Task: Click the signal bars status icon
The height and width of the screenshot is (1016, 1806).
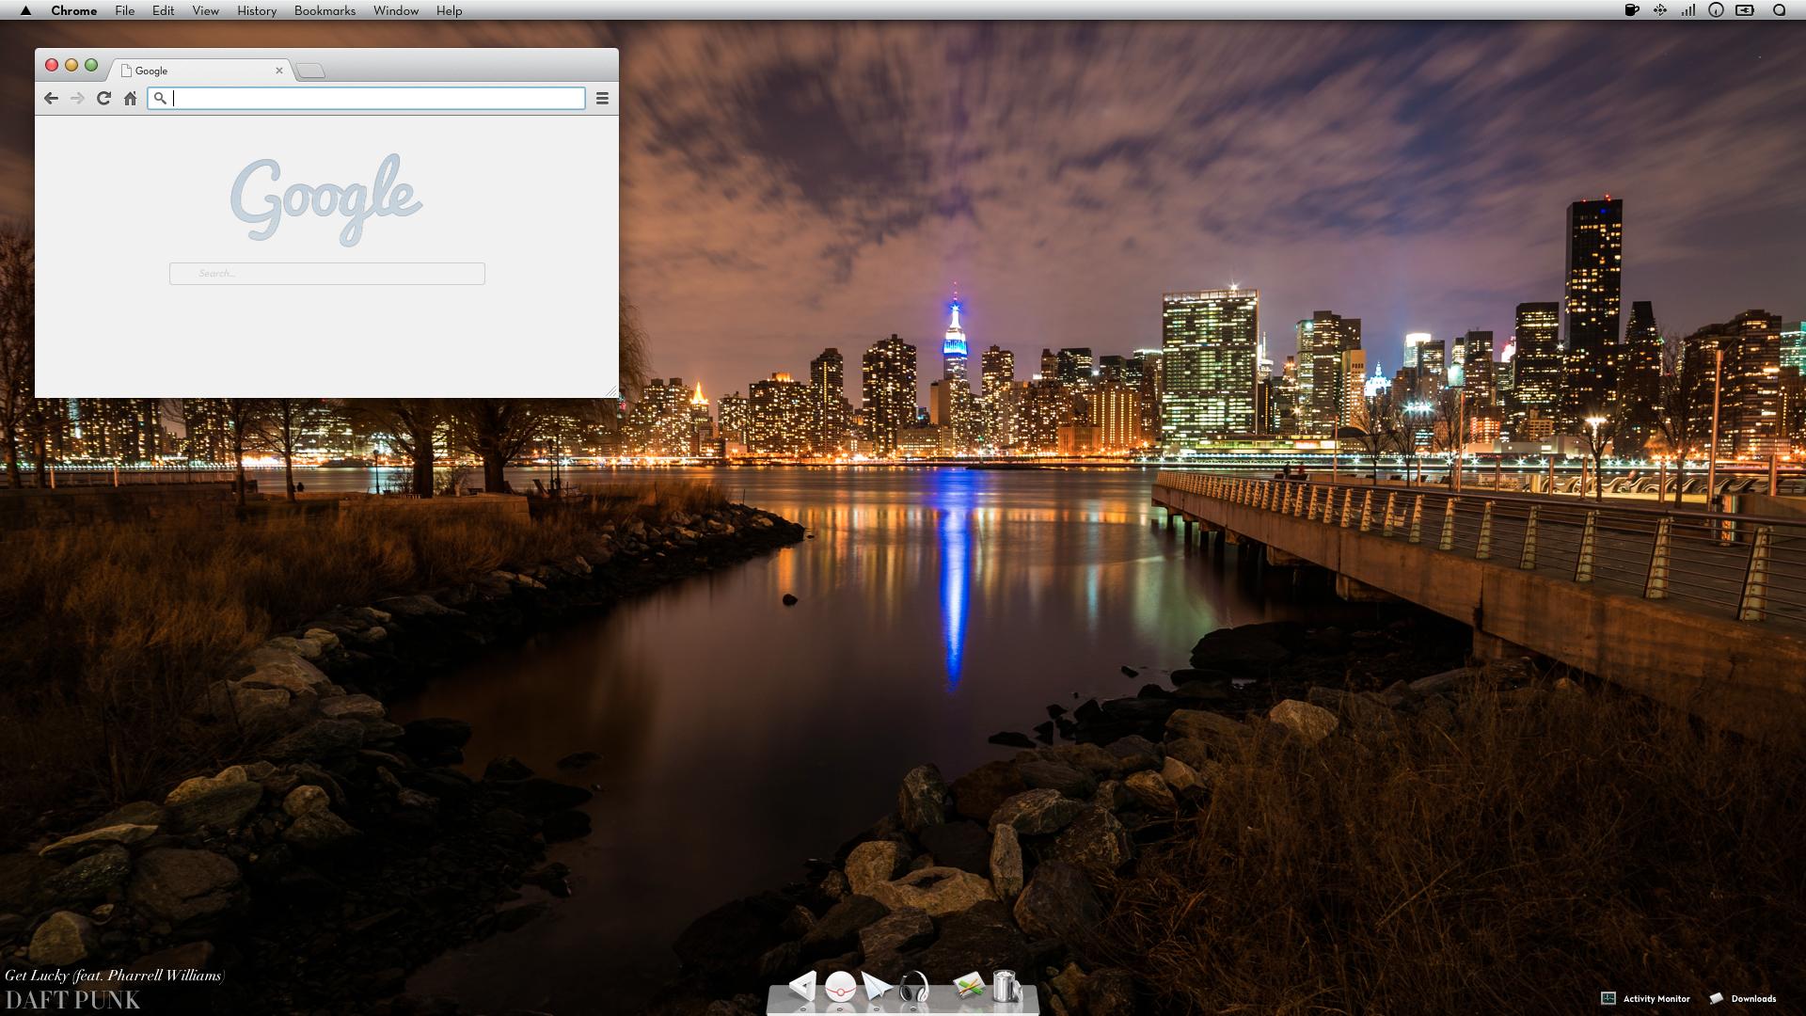Action: tap(1688, 10)
